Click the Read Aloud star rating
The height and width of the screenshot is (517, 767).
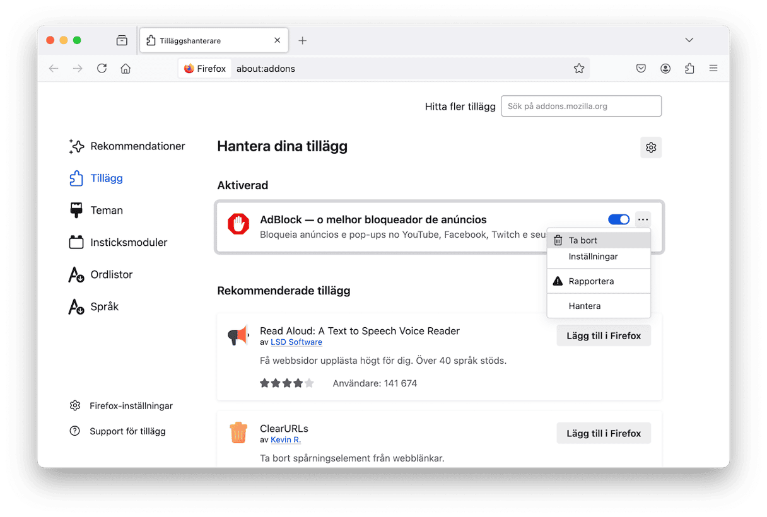click(x=287, y=383)
